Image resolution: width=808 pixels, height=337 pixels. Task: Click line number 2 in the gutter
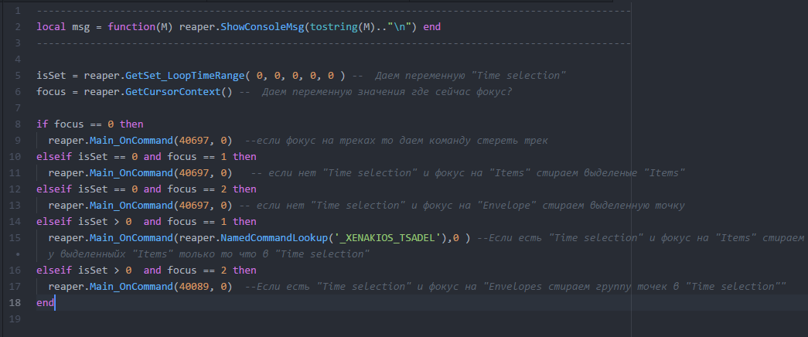tap(16, 26)
